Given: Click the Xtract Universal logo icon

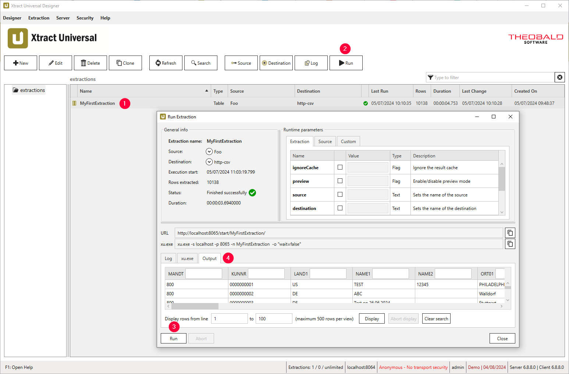Looking at the screenshot, I should click(x=18, y=38).
